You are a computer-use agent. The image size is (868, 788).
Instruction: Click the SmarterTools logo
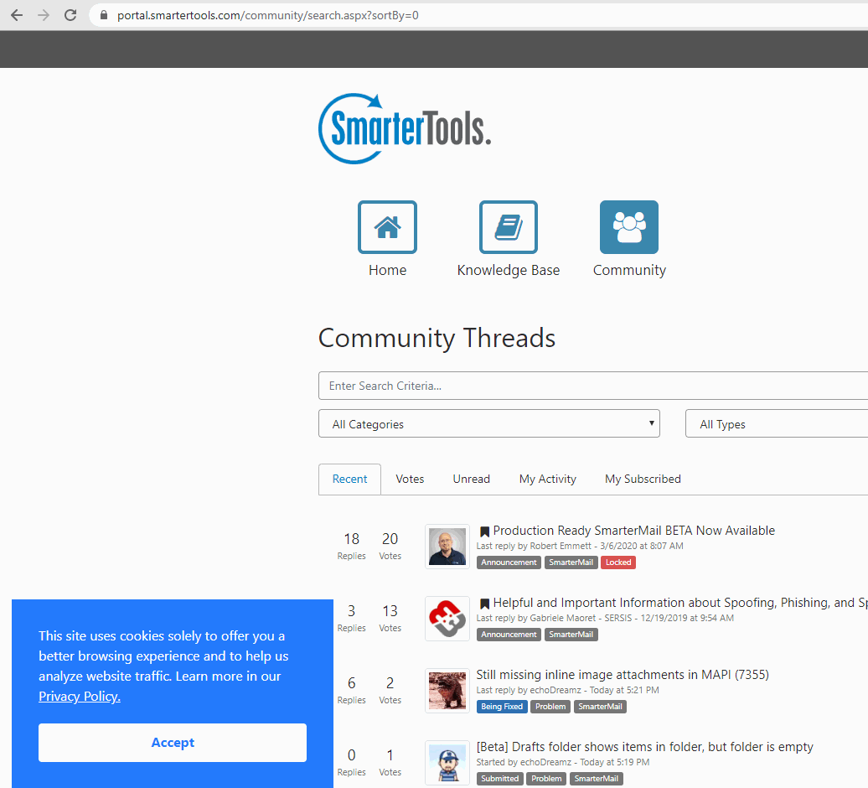click(x=405, y=129)
